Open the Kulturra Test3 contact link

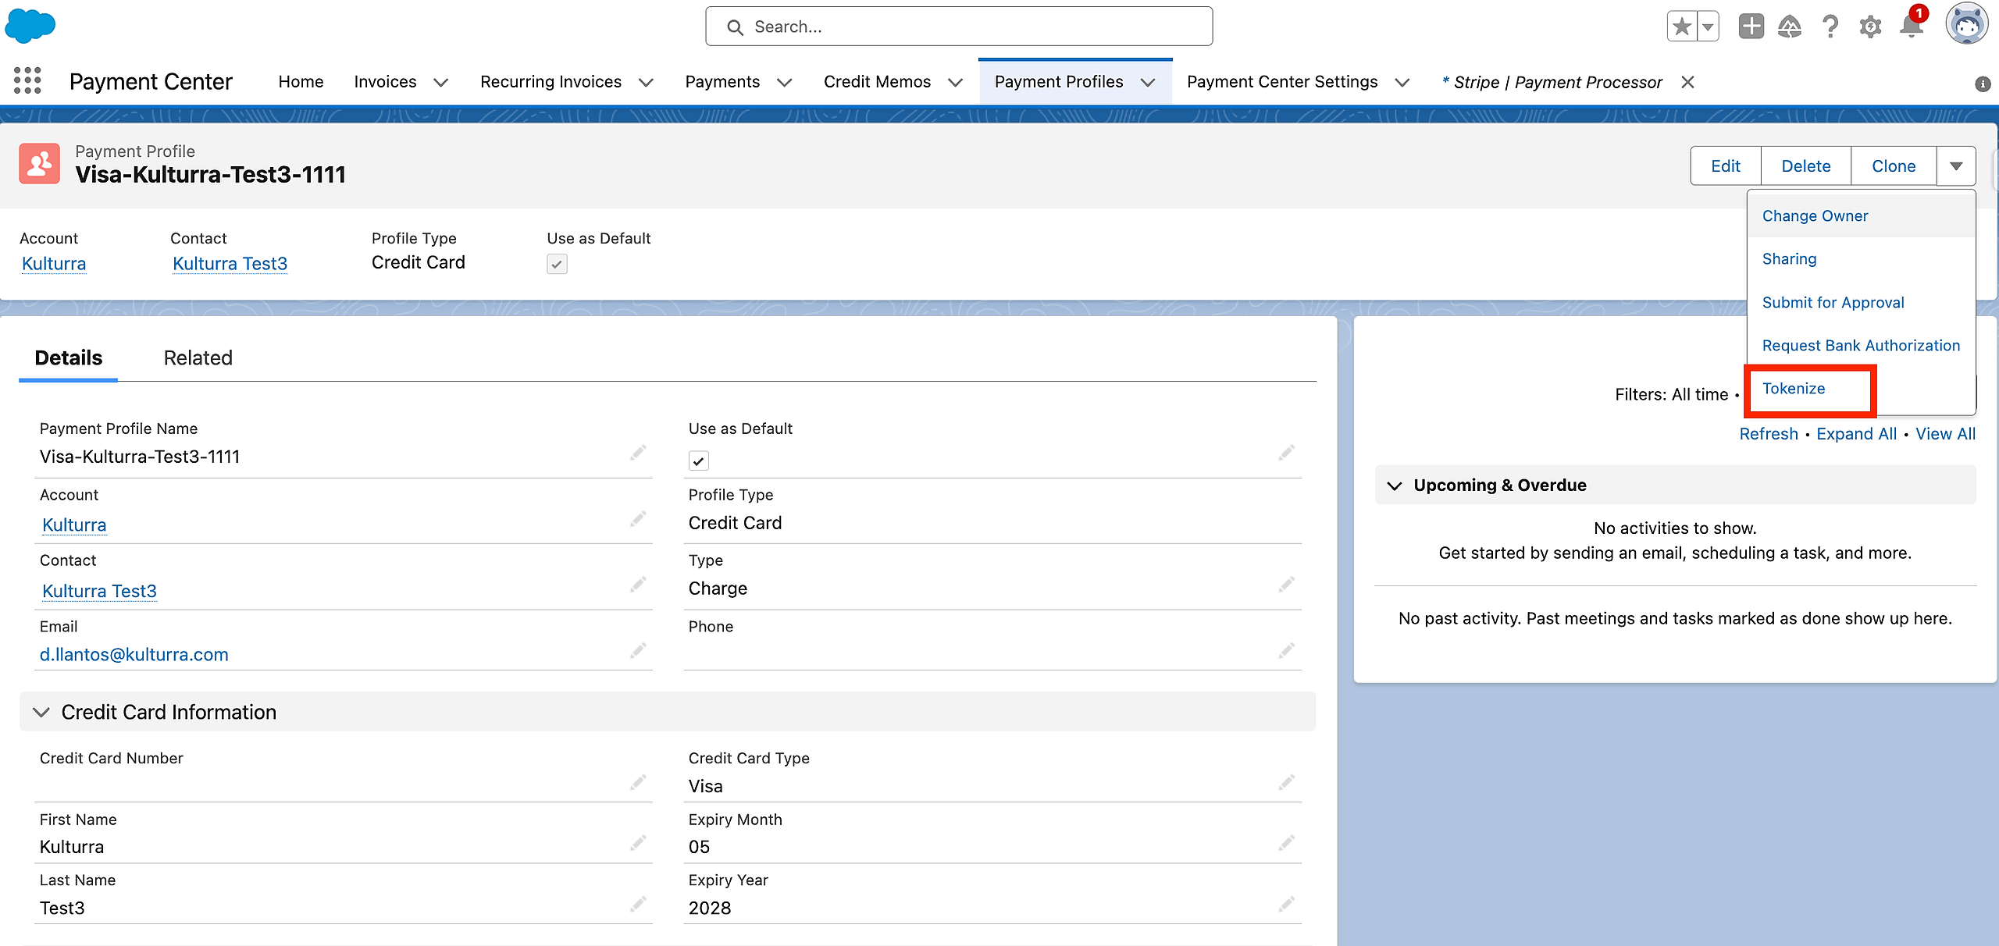point(230,264)
